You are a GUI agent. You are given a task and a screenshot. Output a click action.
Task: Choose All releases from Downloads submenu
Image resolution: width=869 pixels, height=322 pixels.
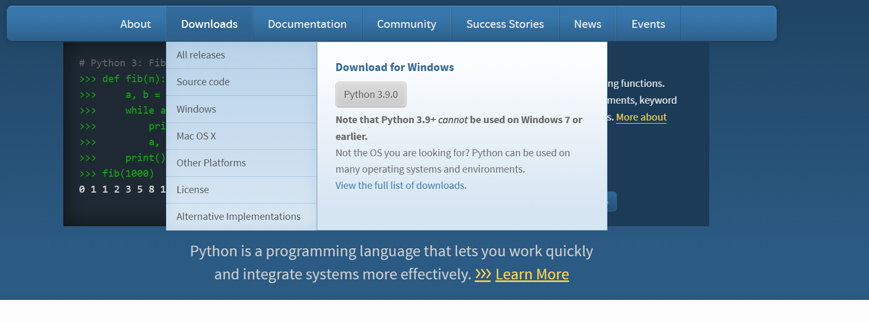click(201, 55)
